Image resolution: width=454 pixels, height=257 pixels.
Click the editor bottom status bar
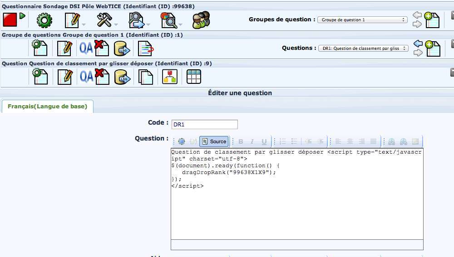(297, 245)
